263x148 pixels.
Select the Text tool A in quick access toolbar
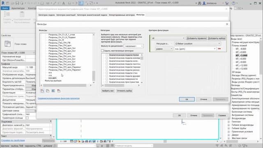[x=64, y=3]
